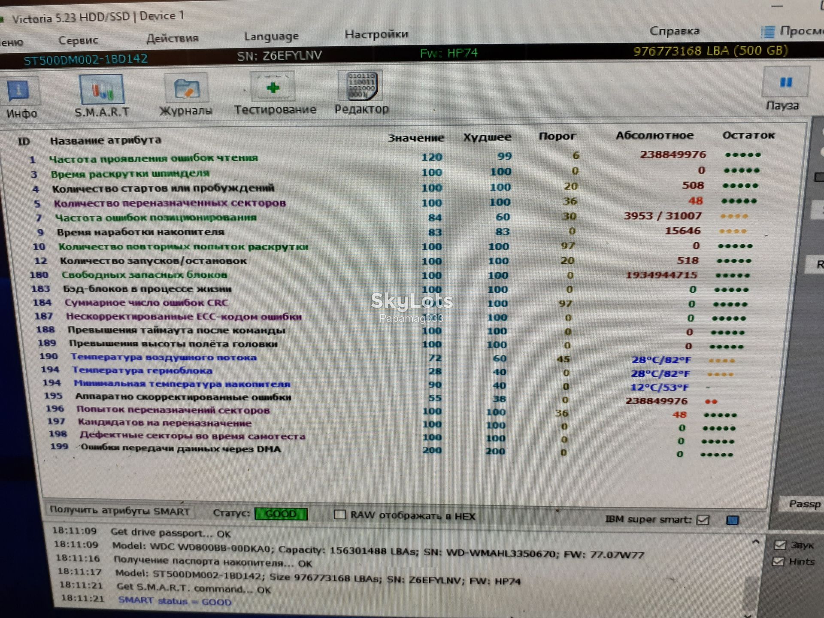Select row Кандидатов на переназначение

click(391, 425)
